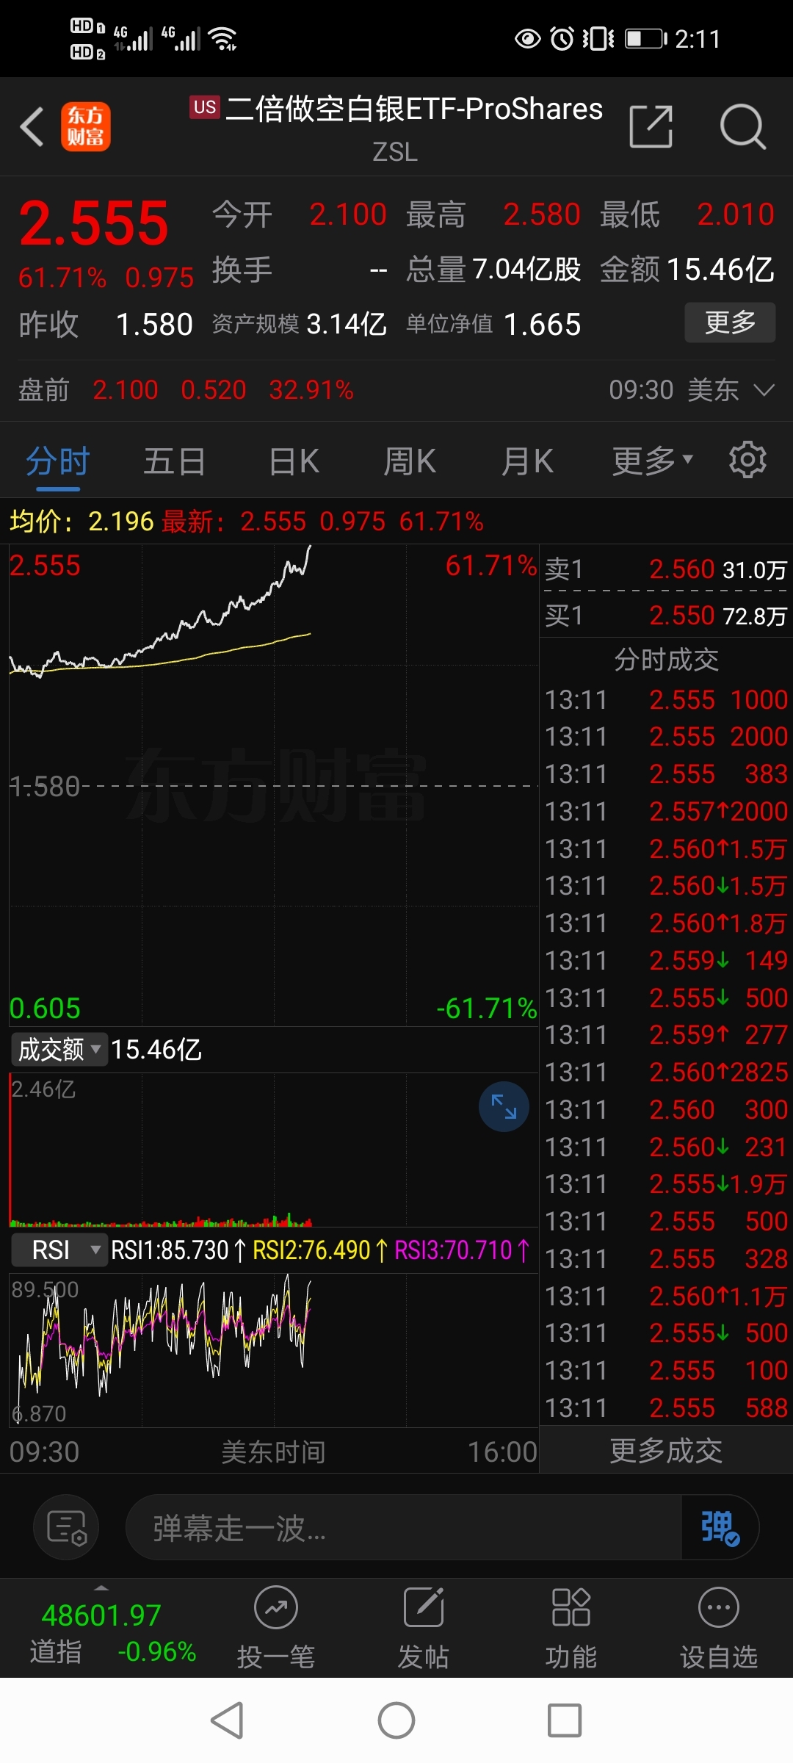Open RSI indicator dropdown
This screenshot has width=793, height=1763.
point(59,1250)
